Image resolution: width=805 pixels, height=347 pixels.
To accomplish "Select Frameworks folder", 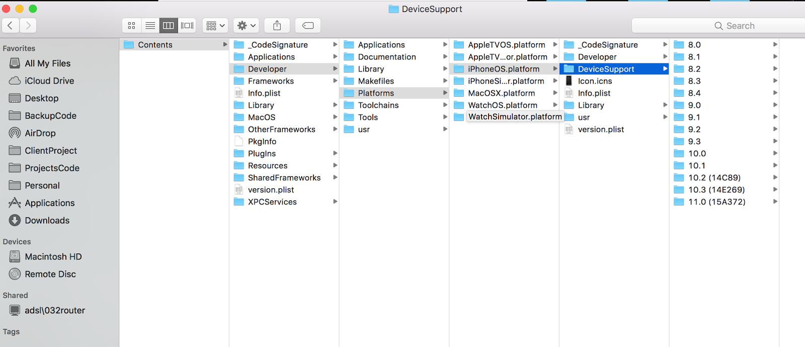I will point(284,81).
